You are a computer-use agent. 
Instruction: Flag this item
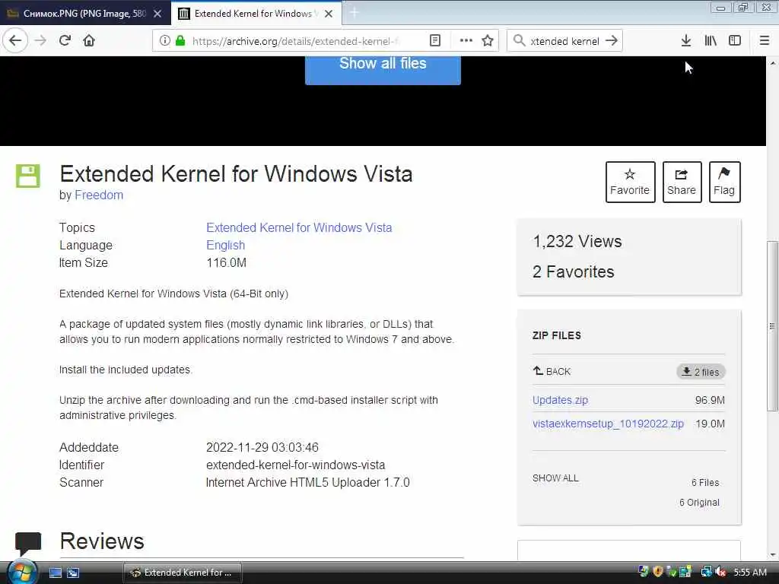click(724, 182)
